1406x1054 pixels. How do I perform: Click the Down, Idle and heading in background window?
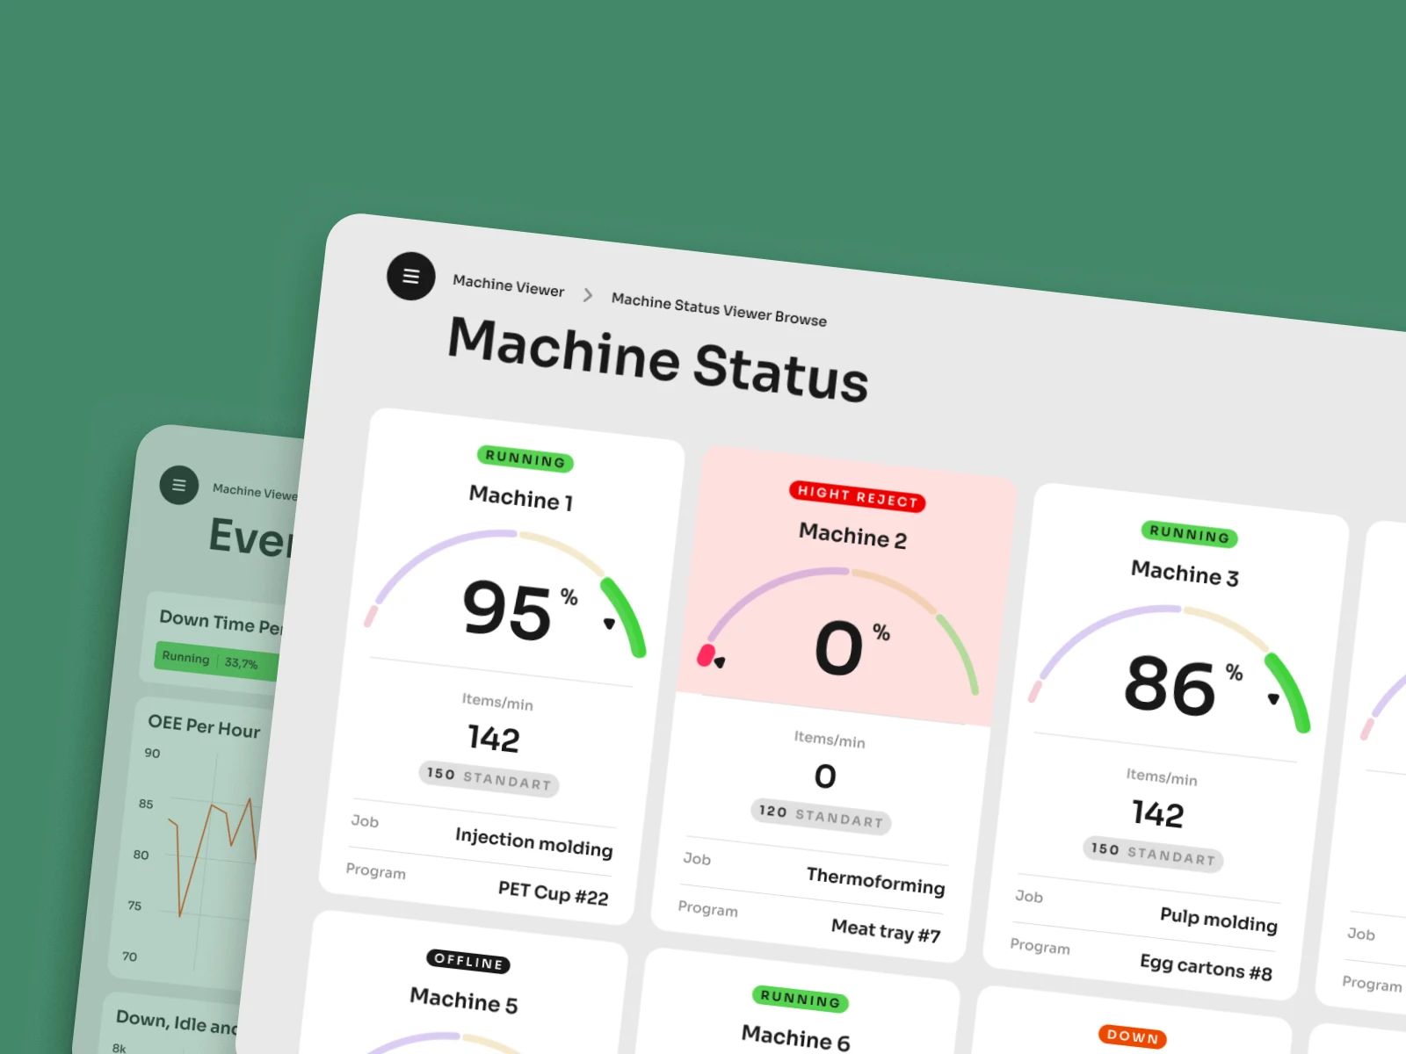point(177,1022)
